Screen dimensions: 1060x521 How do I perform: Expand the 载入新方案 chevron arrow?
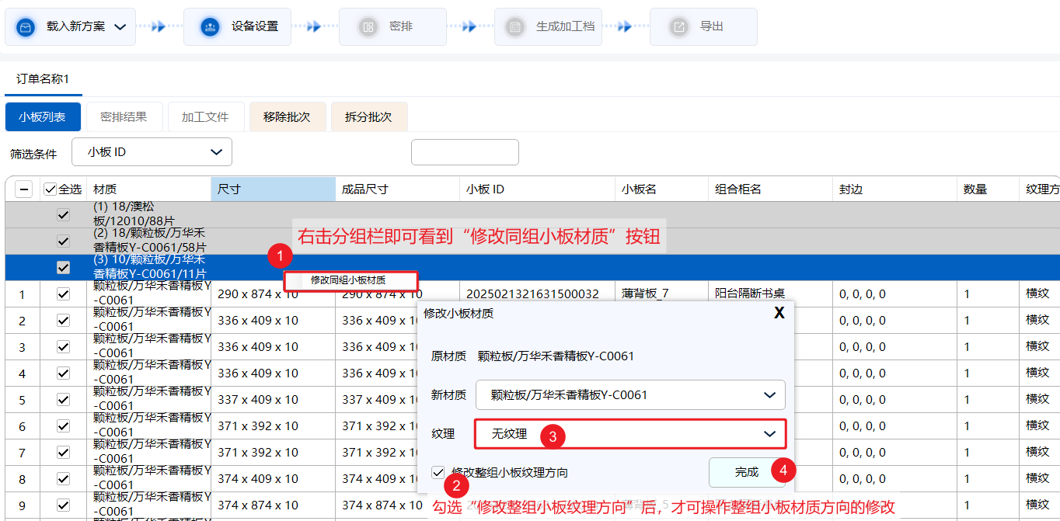(120, 27)
